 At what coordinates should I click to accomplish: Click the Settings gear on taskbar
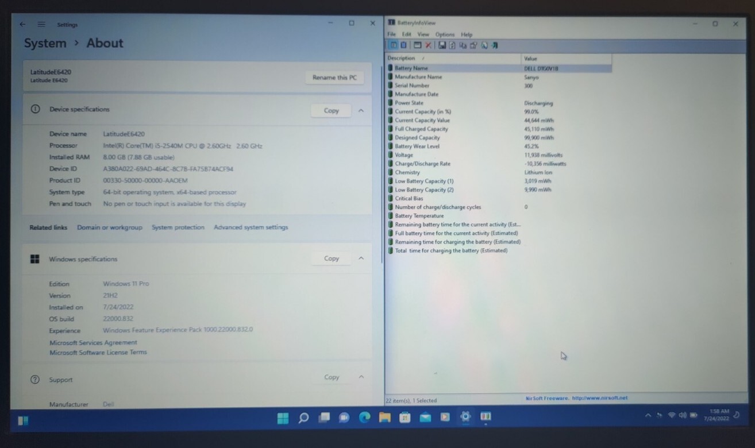[x=465, y=417]
